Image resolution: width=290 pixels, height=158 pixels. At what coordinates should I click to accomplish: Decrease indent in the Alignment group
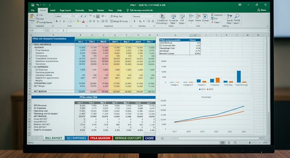click(103, 21)
